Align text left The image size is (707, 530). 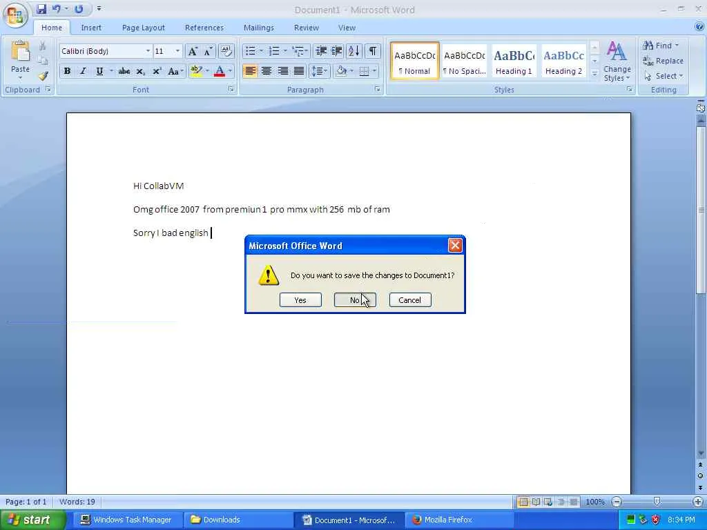(250, 71)
